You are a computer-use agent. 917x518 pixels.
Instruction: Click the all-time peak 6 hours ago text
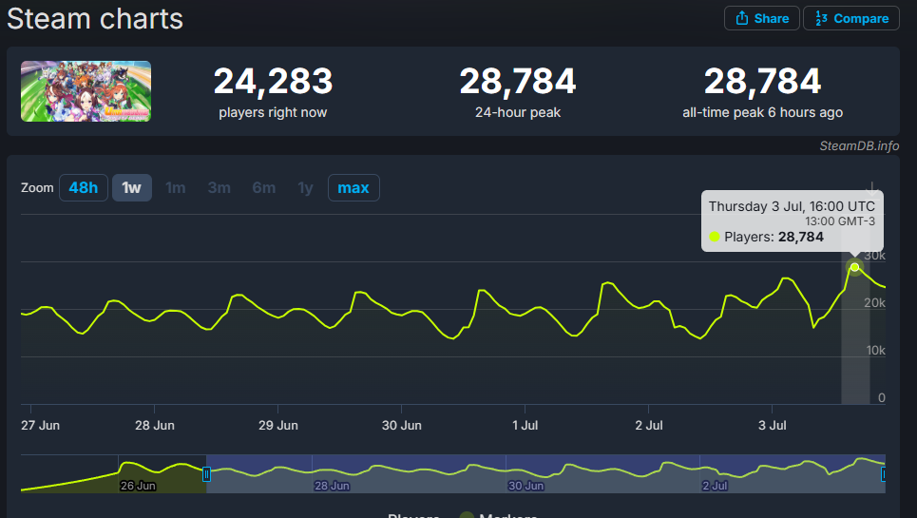pos(763,112)
